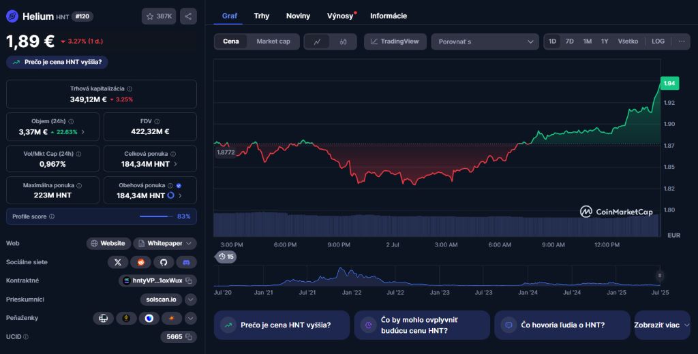
Task: Ask Čo by mohlo ovplyvniť budúcu cenu HNT?
Action: [422, 325]
